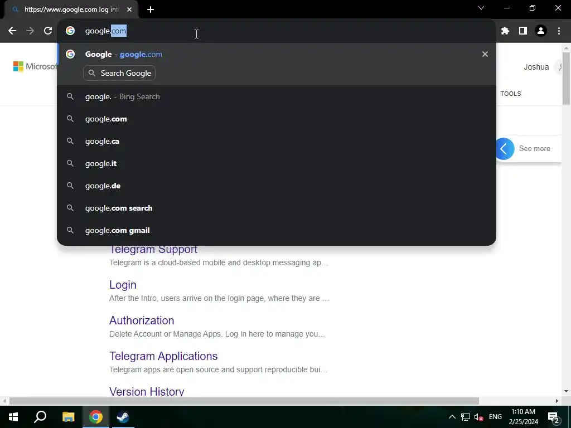Viewport: 571px width, 428px height.
Task: Select the 'google. - Bing Search' suggestion
Action: click(277, 96)
